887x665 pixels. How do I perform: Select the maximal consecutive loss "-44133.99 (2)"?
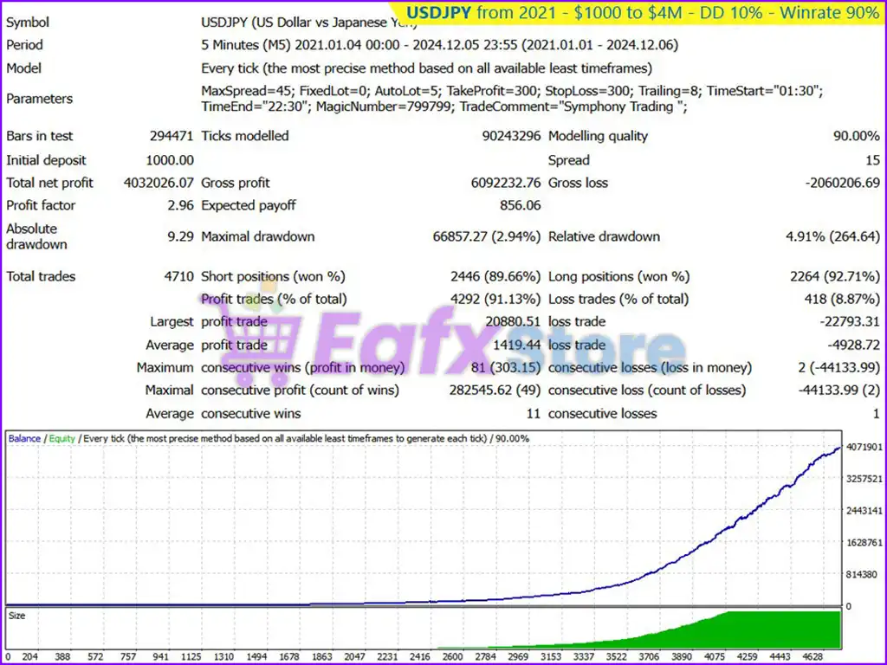pos(838,391)
